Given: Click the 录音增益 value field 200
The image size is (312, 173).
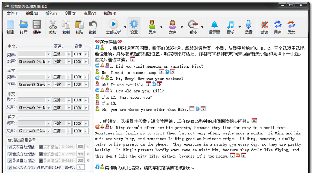Looking at the screenshot, I should [x=80, y=160].
